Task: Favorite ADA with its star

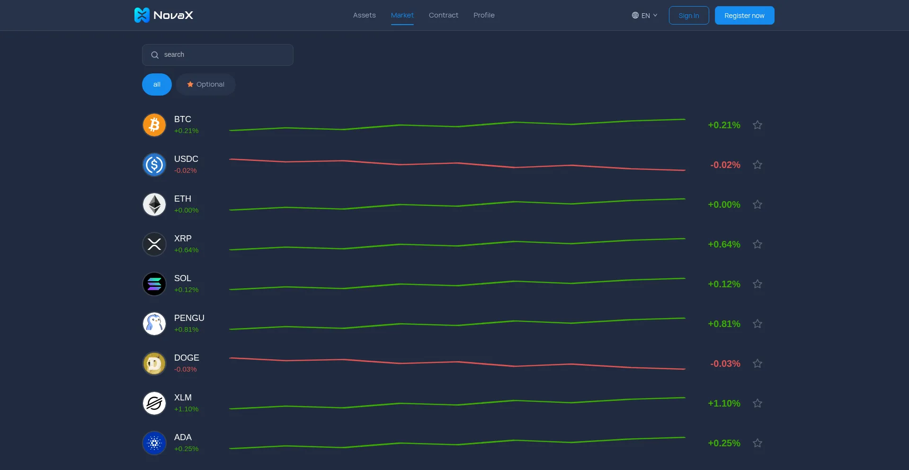Action: click(x=757, y=443)
